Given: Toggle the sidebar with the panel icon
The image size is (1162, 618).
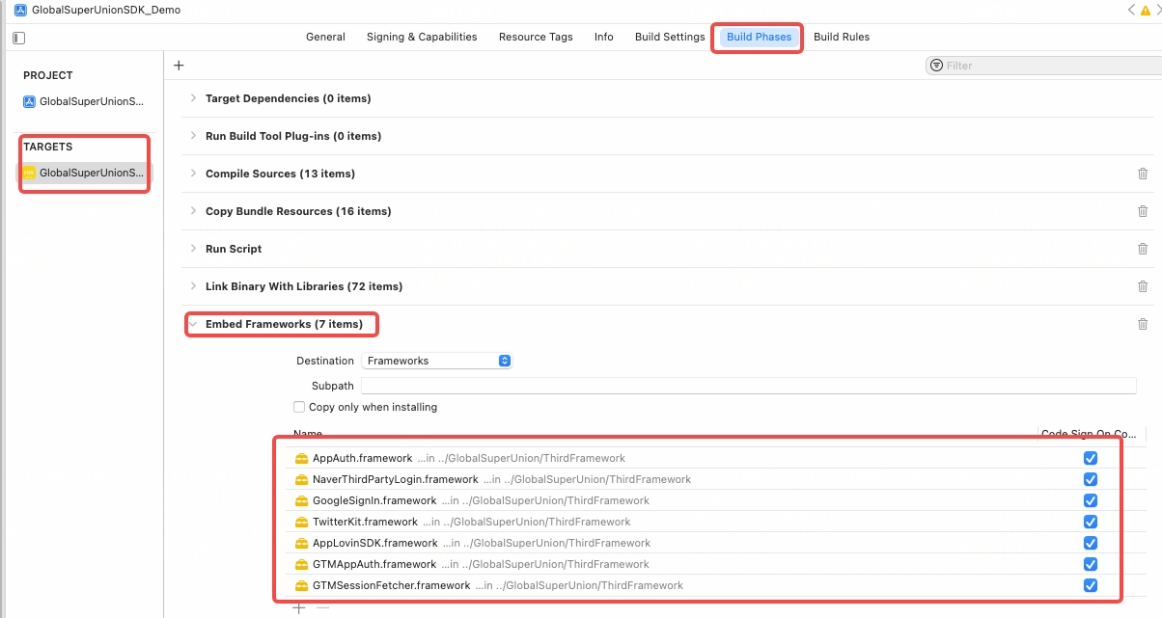Looking at the screenshot, I should point(18,38).
